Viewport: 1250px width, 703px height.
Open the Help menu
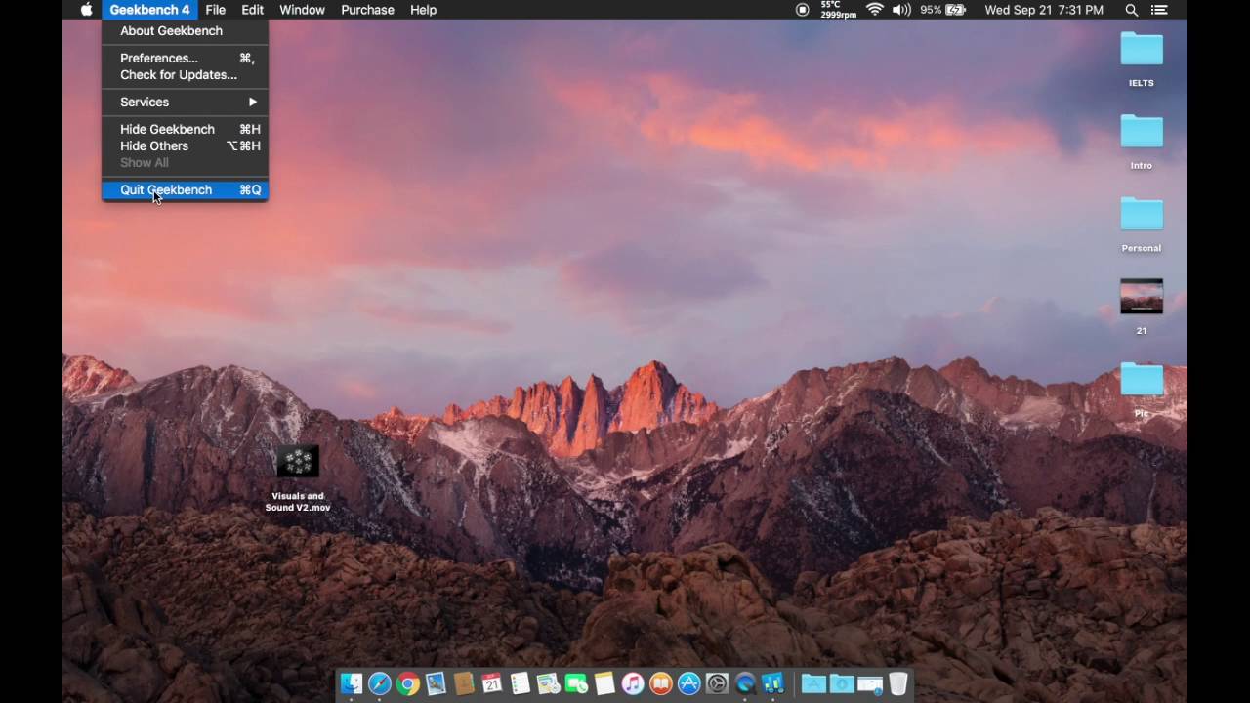[x=423, y=10]
